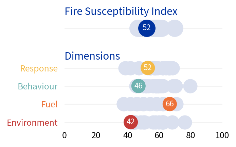The height and width of the screenshot is (147, 236).
Task: Click the yellow Response marker showing 52
Action: (147, 68)
